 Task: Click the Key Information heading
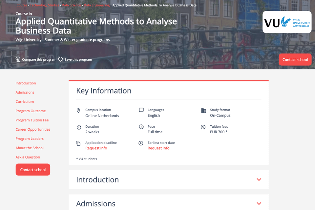click(104, 91)
